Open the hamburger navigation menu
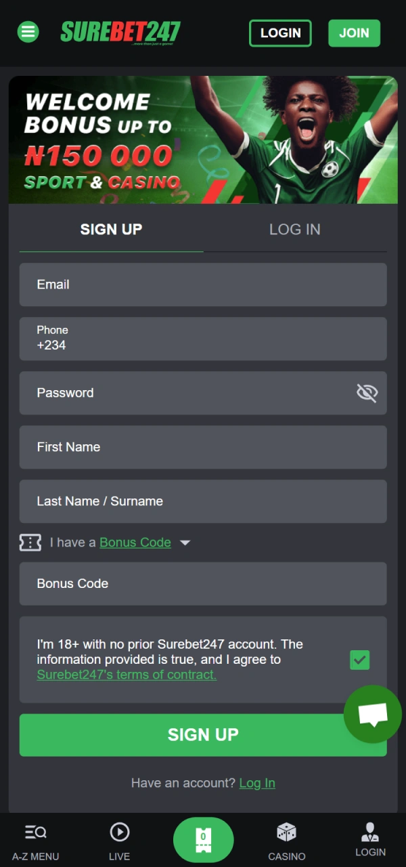This screenshot has height=867, width=406. coord(28,32)
